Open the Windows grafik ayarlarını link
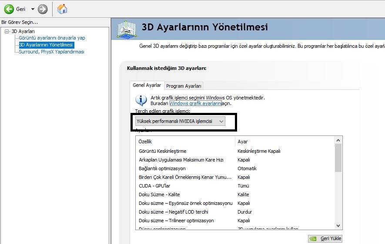The width and height of the screenshot is (385, 244). coord(196,103)
